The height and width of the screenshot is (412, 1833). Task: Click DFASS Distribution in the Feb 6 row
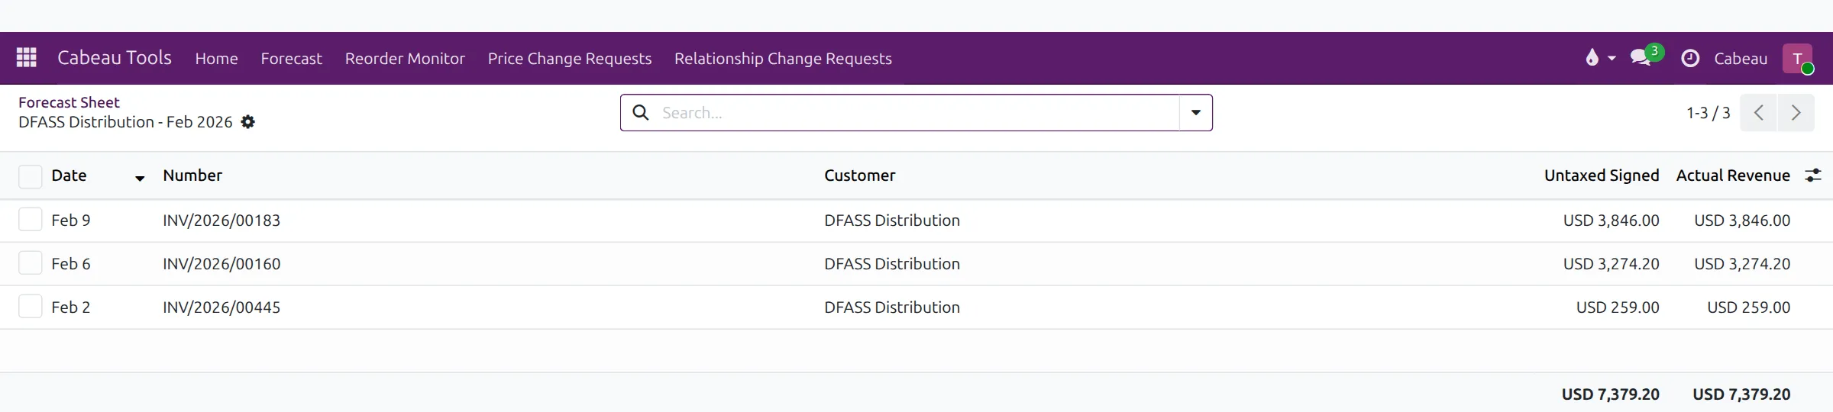tap(892, 264)
